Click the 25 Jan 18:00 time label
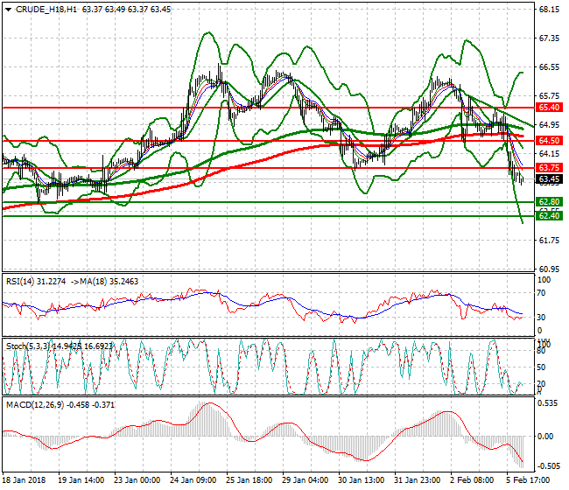The image size is (569, 490). (x=249, y=480)
